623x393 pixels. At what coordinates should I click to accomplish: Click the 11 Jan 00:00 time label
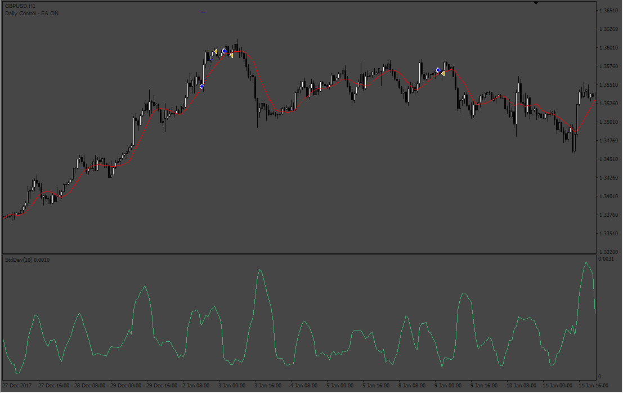(558, 386)
